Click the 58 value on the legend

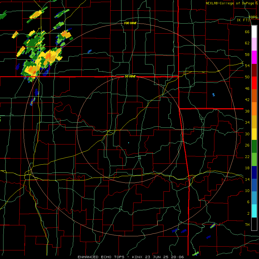(x=247, y=54)
